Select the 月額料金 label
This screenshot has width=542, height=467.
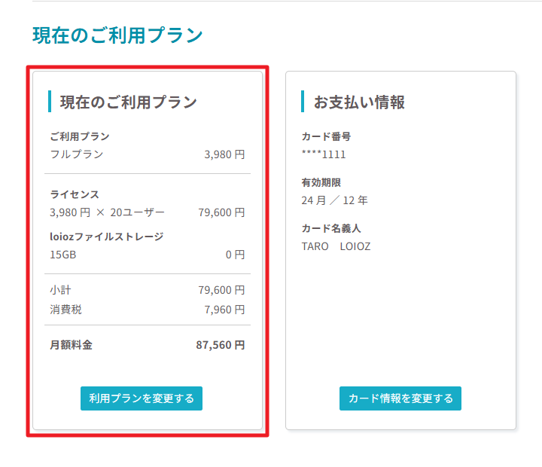[x=71, y=345]
